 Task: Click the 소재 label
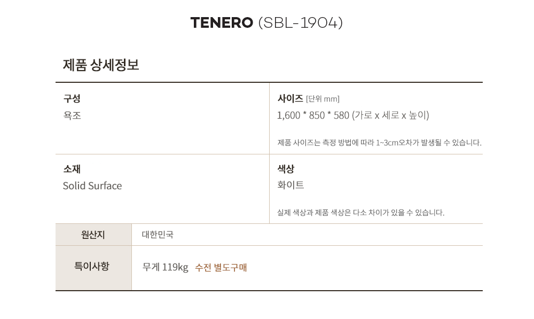[72, 169]
